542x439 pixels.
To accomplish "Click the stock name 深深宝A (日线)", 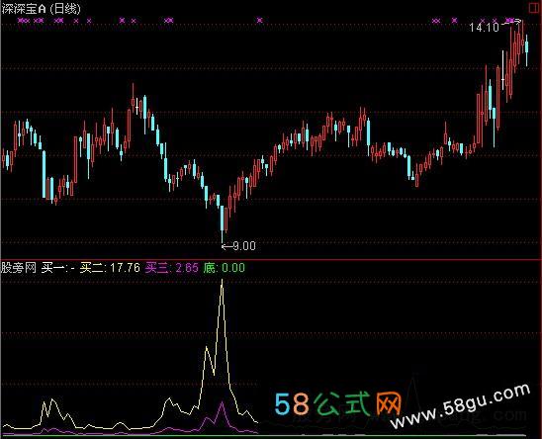I will click(x=41, y=9).
